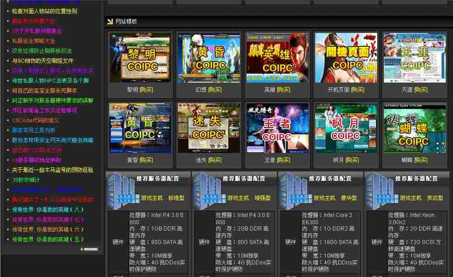Open the 开机页面 template preview image
453x277 pixels.
[346, 58]
